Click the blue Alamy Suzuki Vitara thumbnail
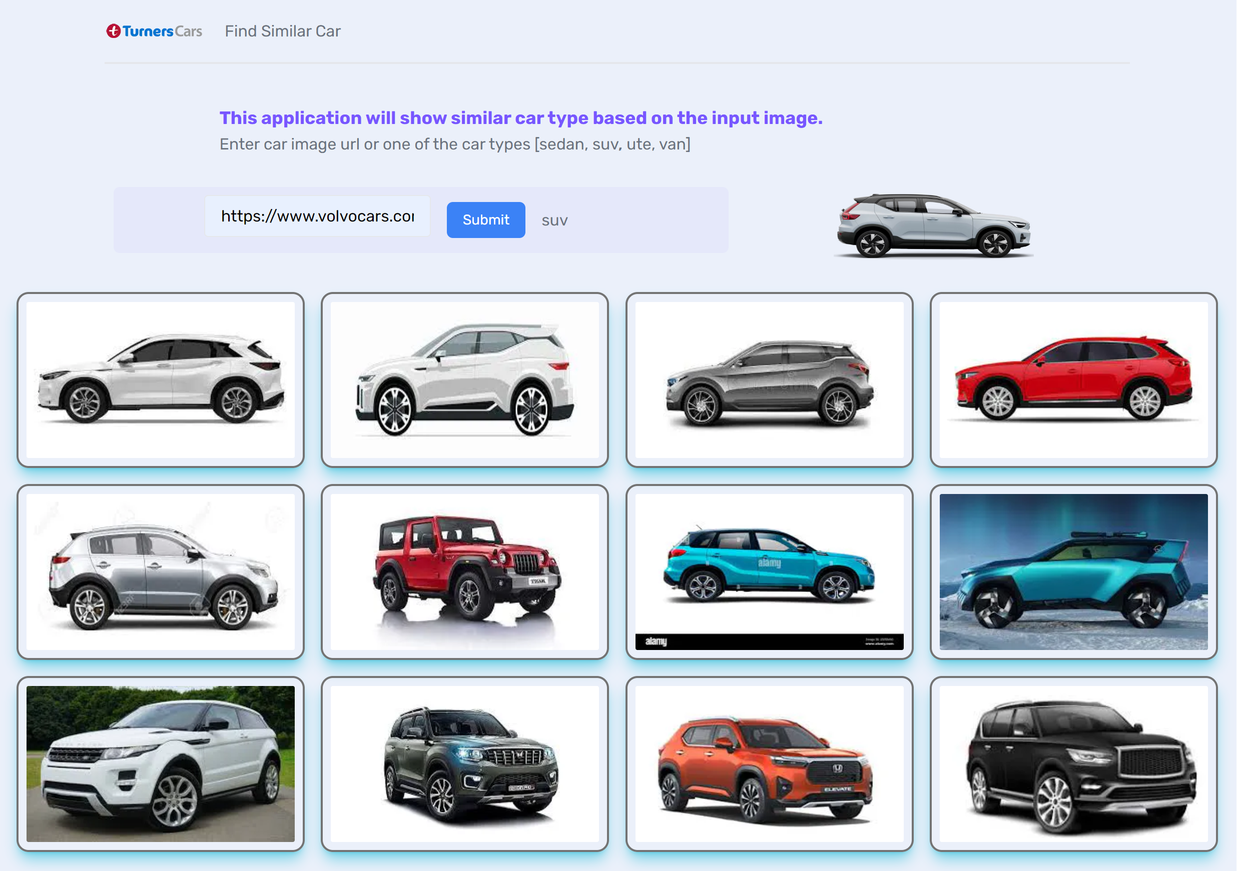 click(769, 571)
